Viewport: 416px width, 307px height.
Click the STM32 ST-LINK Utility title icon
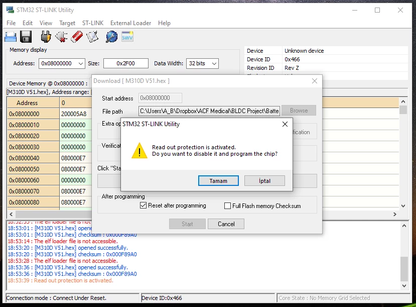tap(10, 10)
